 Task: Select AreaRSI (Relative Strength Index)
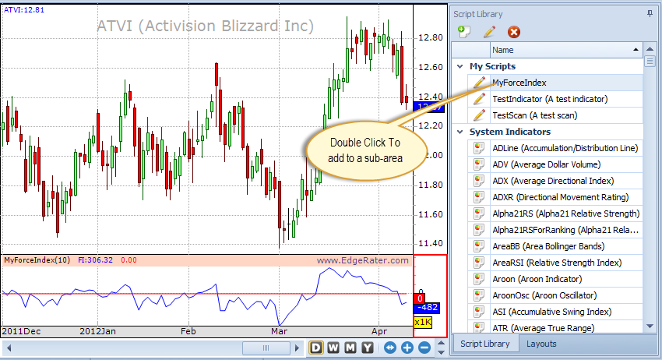pos(555,263)
